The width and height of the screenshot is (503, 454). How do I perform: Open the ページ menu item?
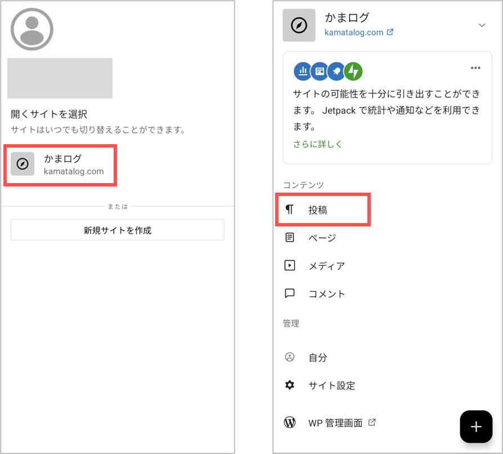(x=322, y=238)
